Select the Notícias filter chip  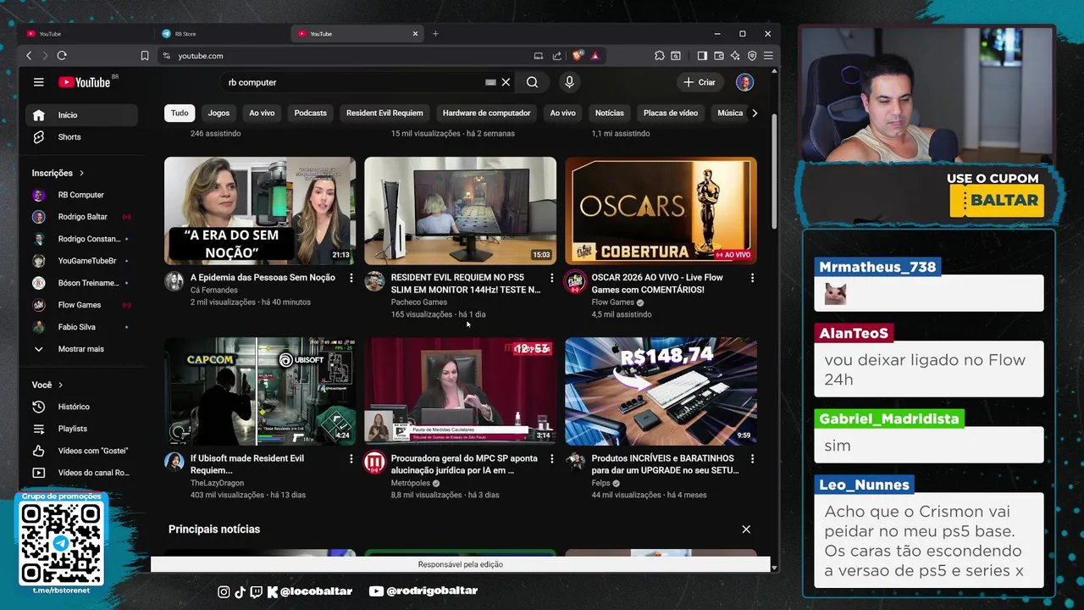pyautogui.click(x=609, y=113)
